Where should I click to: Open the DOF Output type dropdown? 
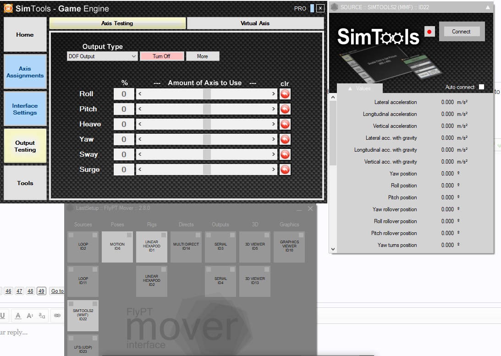(102, 56)
